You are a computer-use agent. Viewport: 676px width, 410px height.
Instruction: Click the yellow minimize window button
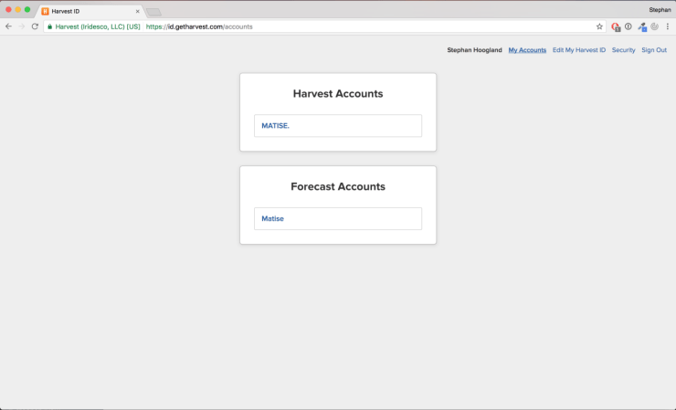(x=17, y=9)
